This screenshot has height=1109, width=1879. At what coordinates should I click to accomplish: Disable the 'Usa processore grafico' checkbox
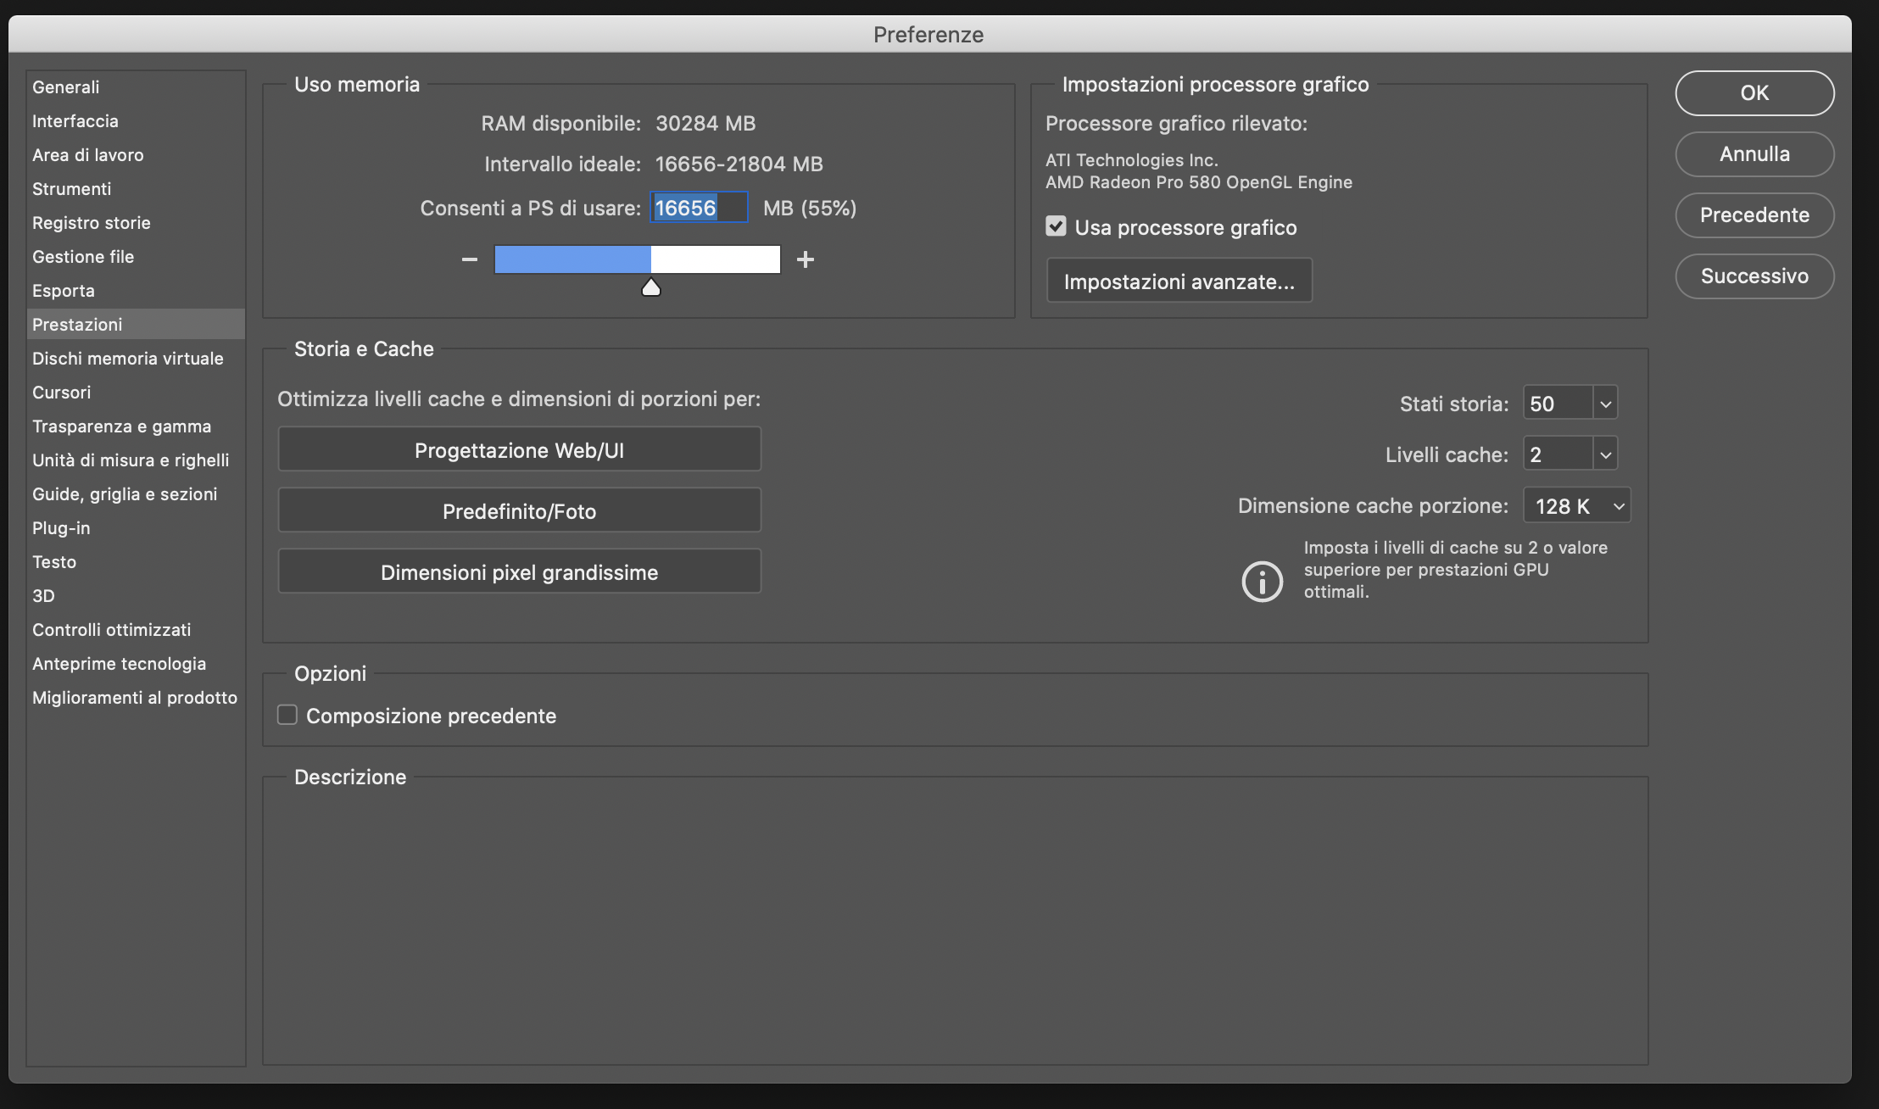1056,226
